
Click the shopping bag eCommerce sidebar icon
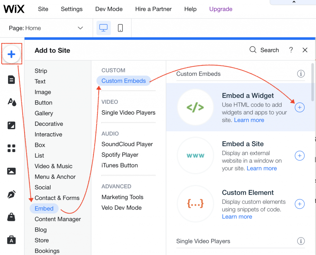click(x=11, y=217)
